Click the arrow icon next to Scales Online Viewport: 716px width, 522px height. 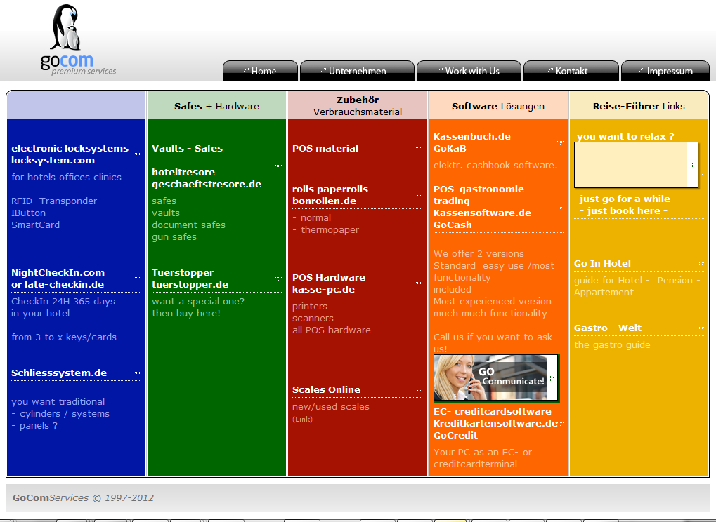click(419, 390)
